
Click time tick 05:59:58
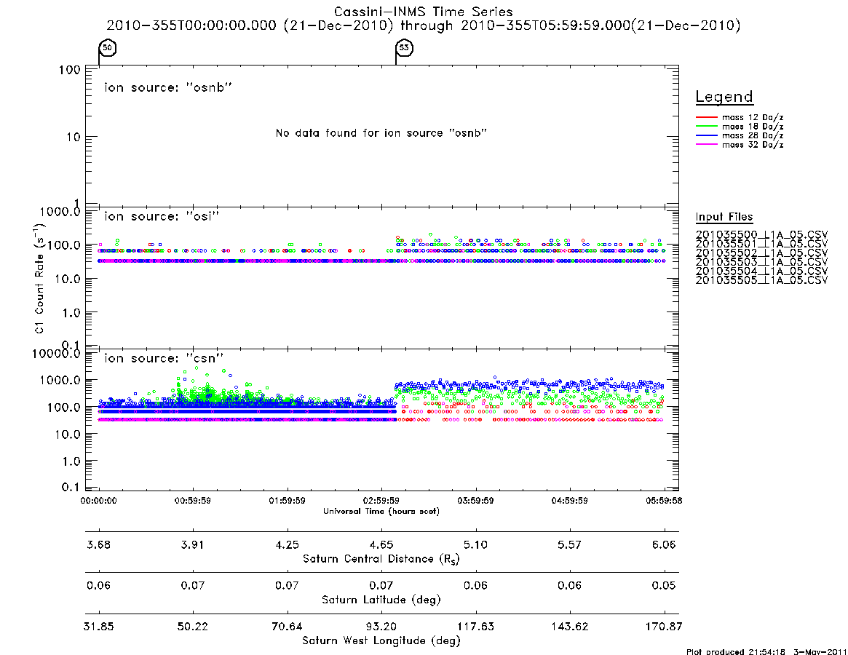[x=664, y=501]
